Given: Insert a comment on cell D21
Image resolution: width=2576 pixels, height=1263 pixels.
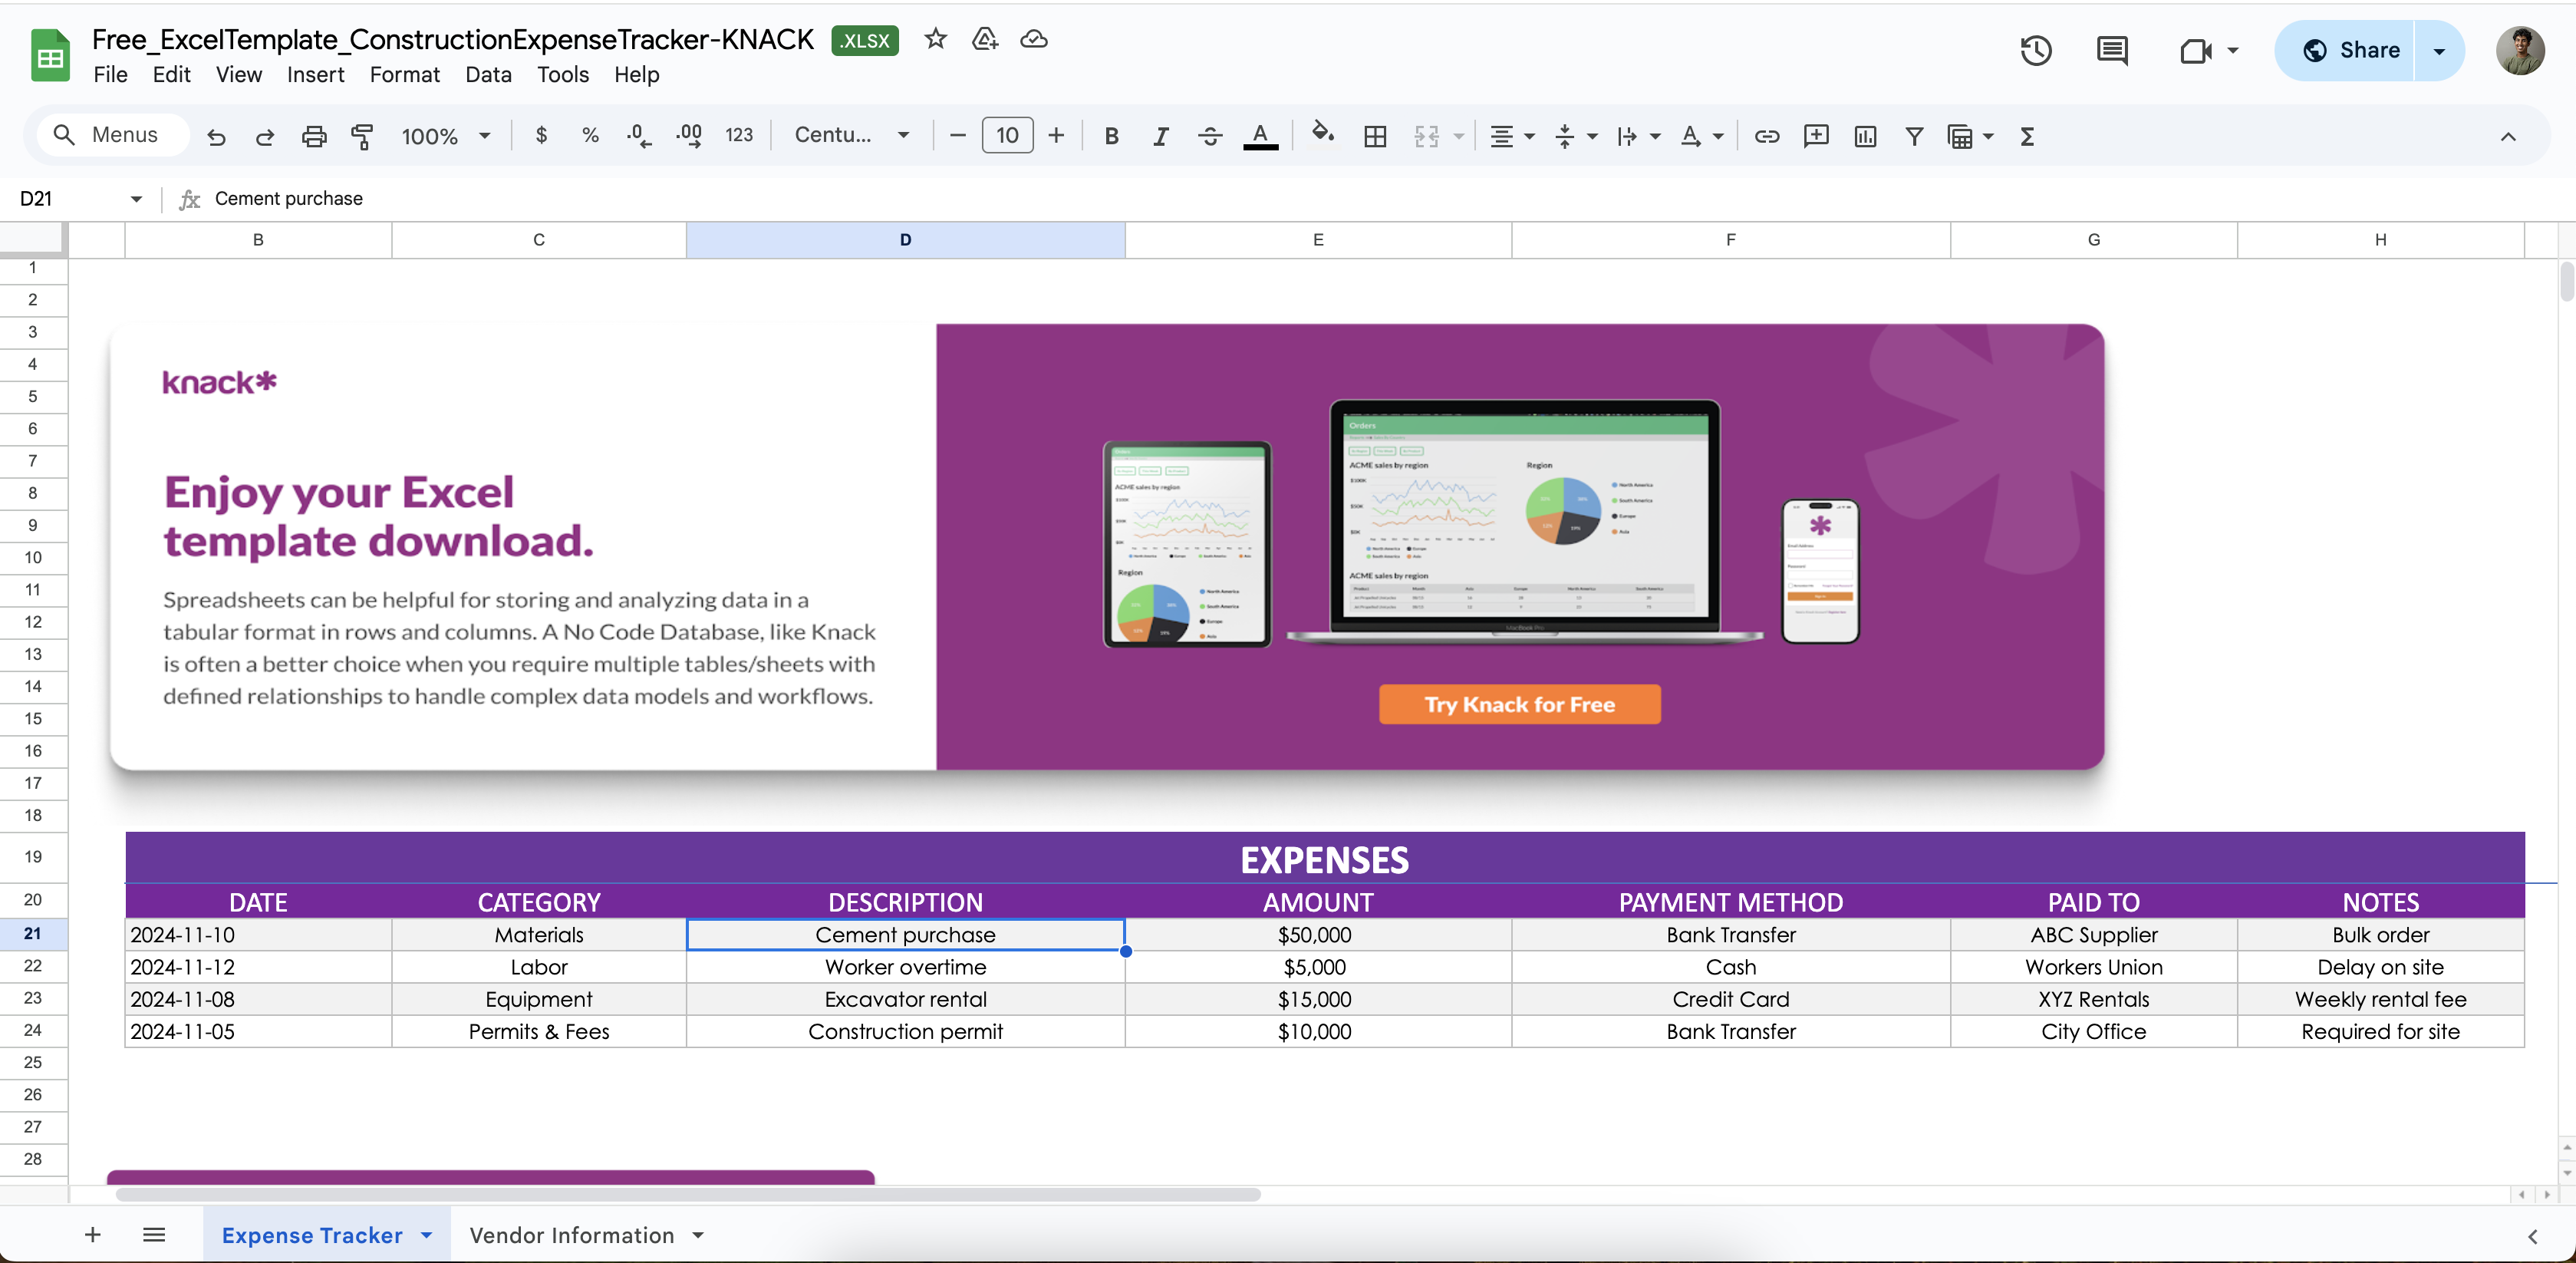Looking at the screenshot, I should click(1816, 136).
